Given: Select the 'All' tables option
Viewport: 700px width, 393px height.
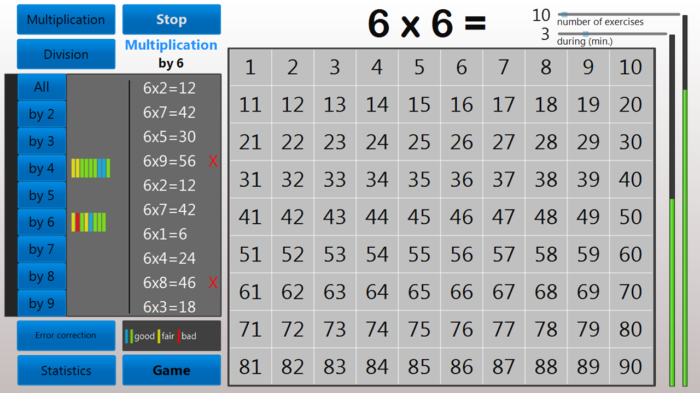Looking at the screenshot, I should click(x=42, y=87).
